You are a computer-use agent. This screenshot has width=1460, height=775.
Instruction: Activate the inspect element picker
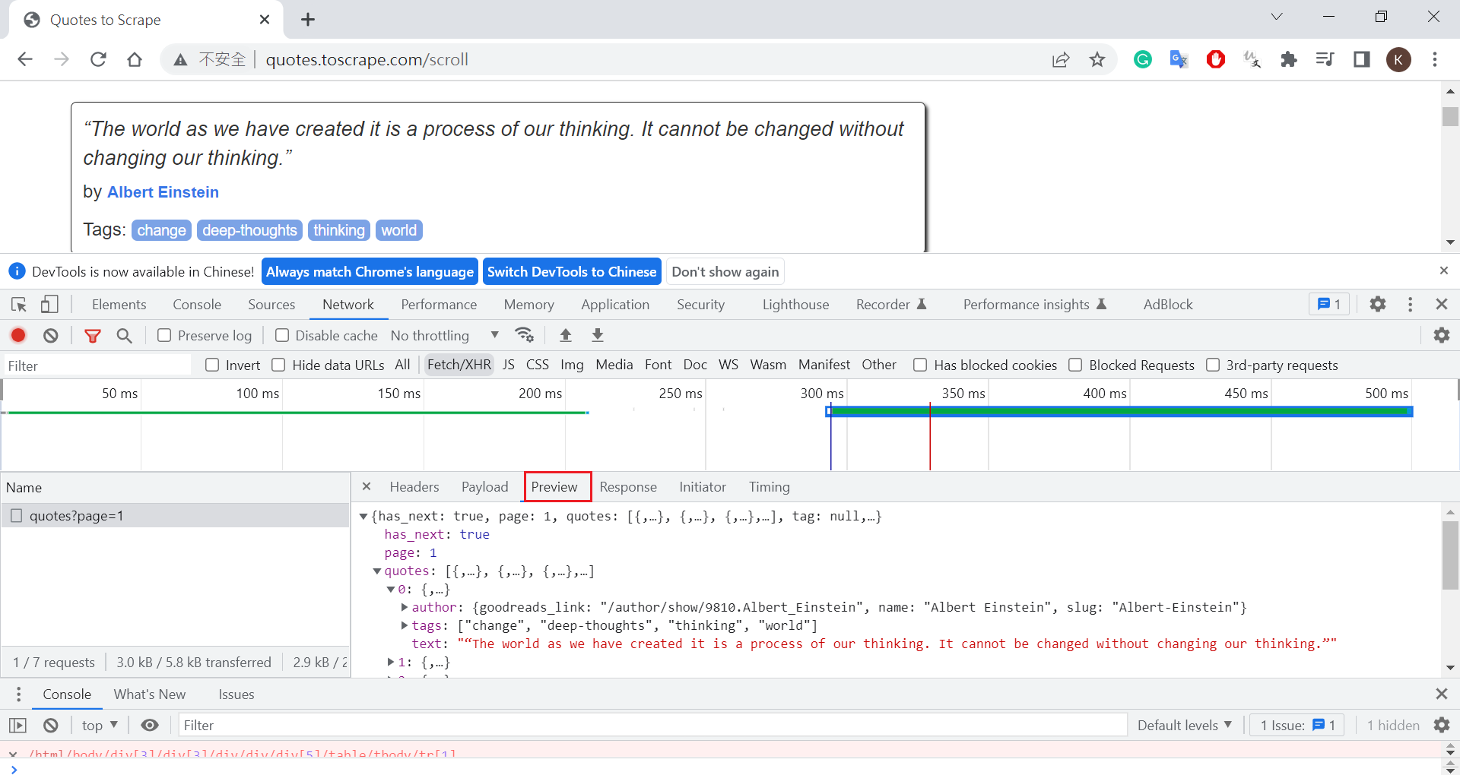pyautogui.click(x=19, y=305)
